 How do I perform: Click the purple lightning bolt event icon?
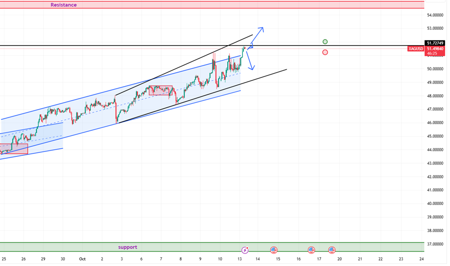pyautogui.click(x=245, y=250)
